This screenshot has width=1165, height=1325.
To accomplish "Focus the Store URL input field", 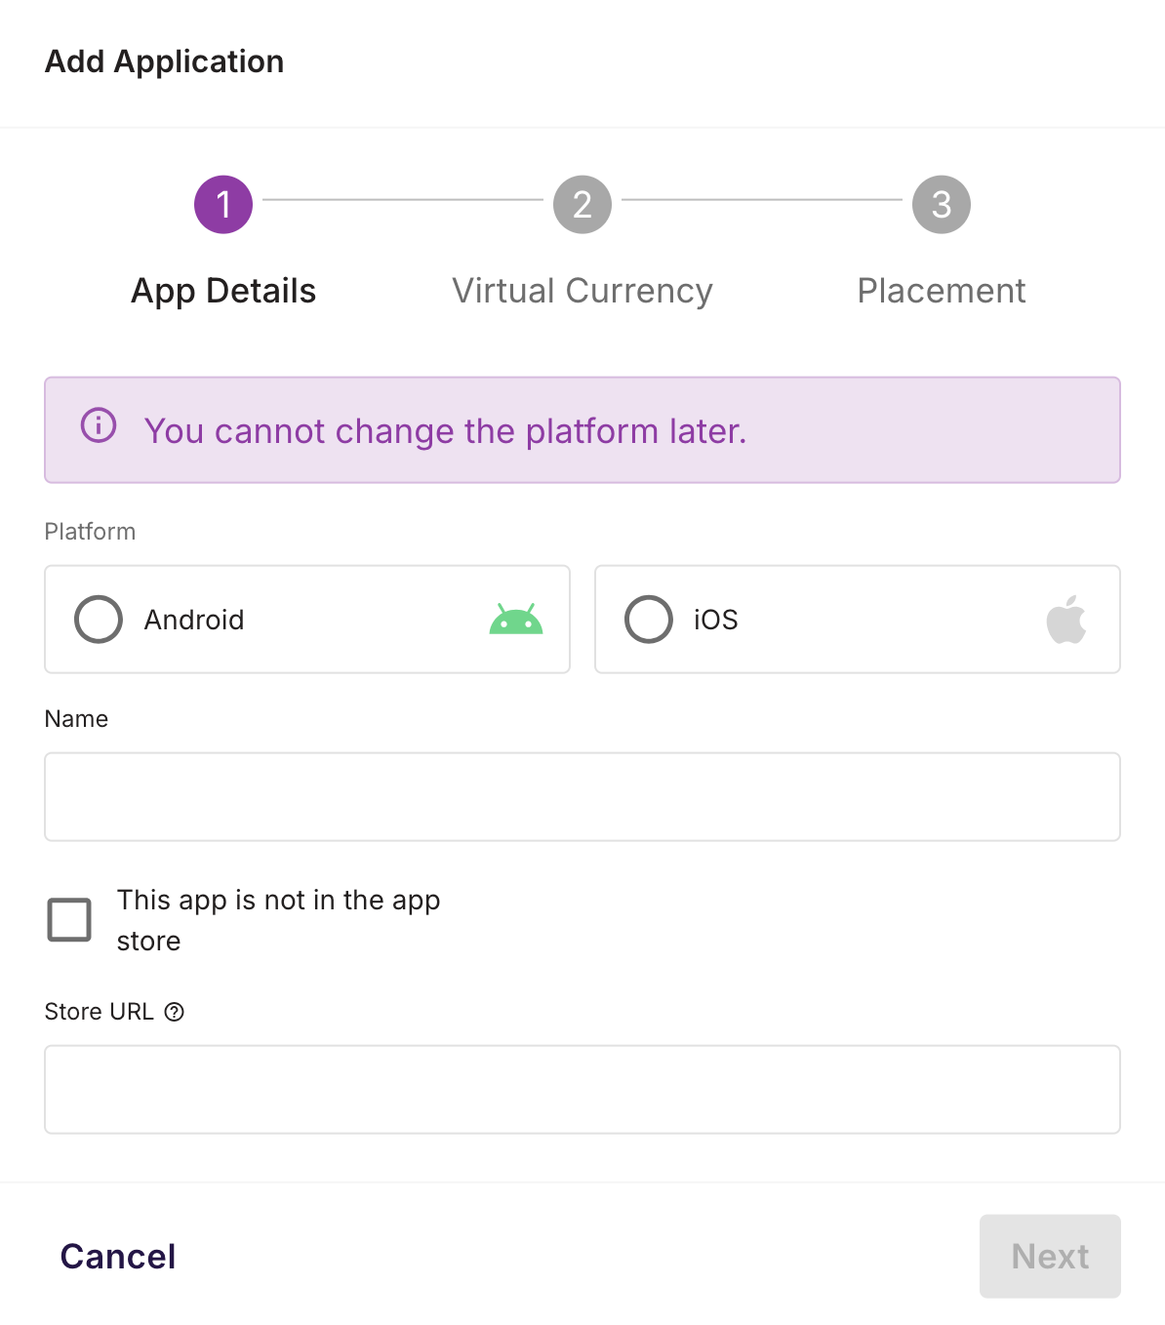I will pos(582,1089).
